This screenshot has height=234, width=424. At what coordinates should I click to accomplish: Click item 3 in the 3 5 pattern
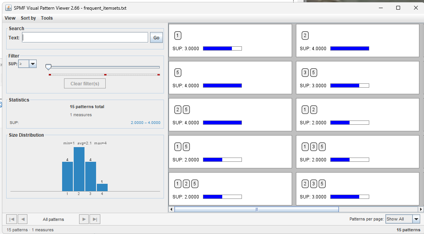point(305,73)
